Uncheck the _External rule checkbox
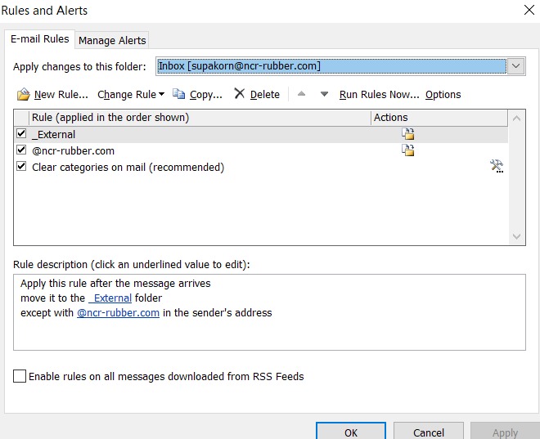Viewport: 540px width, 439px height. [x=21, y=134]
